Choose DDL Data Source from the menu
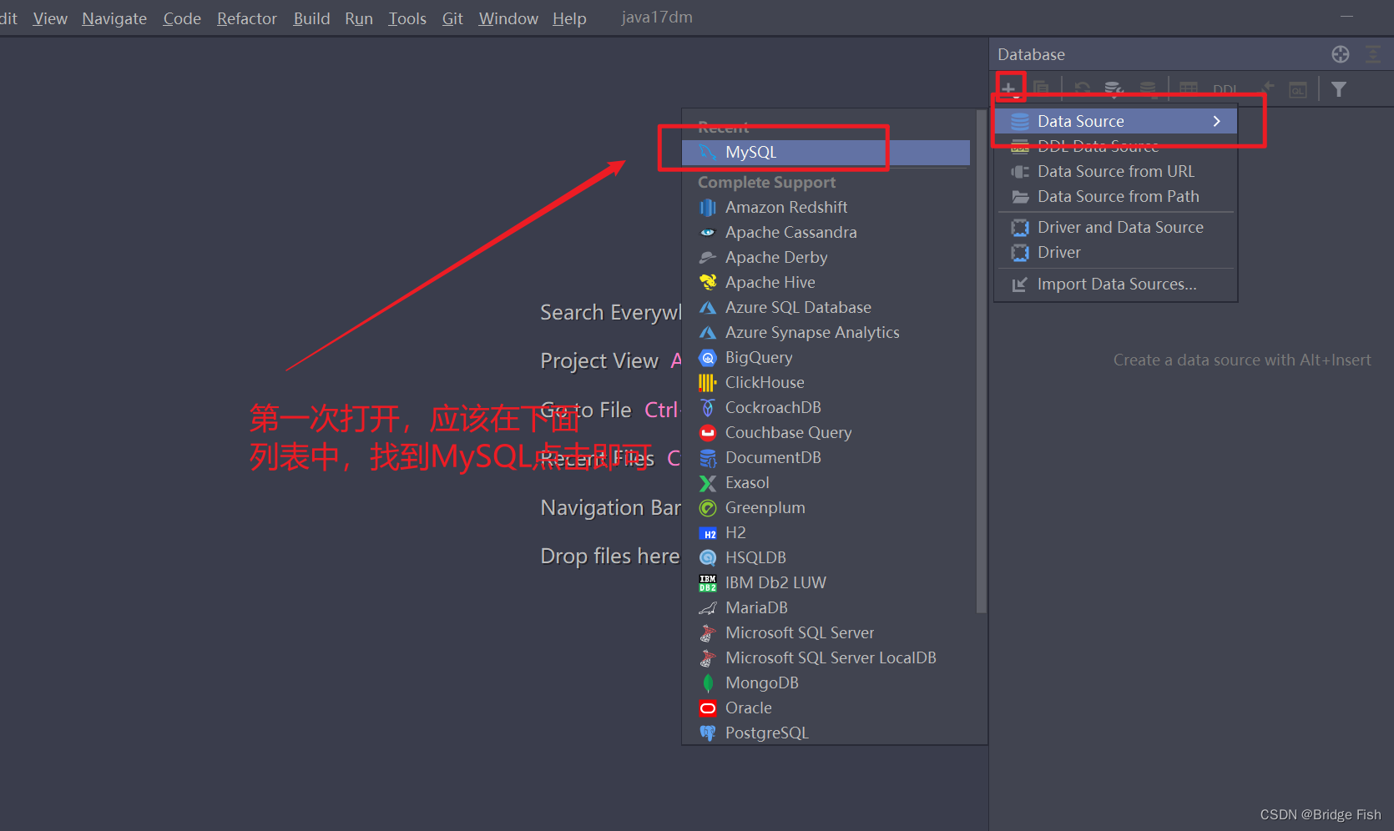 tap(1098, 145)
